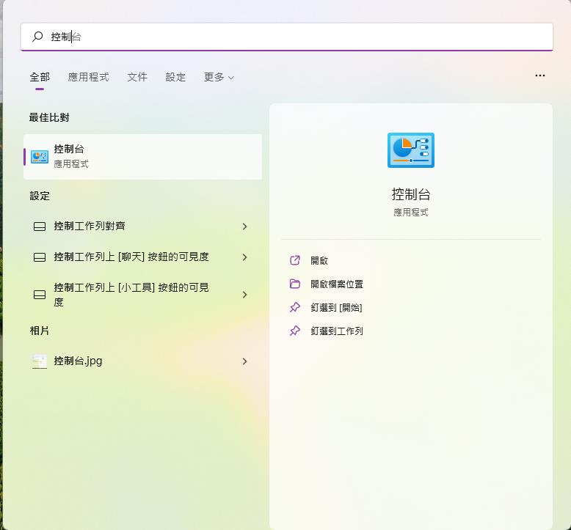Switch to the 文件 tab
Screen dimensions: 571x530
pos(137,77)
